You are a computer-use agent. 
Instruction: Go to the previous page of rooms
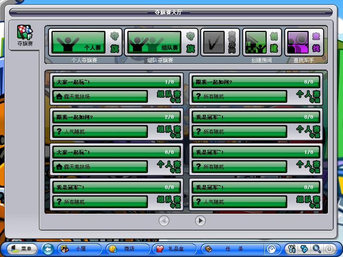point(164,221)
